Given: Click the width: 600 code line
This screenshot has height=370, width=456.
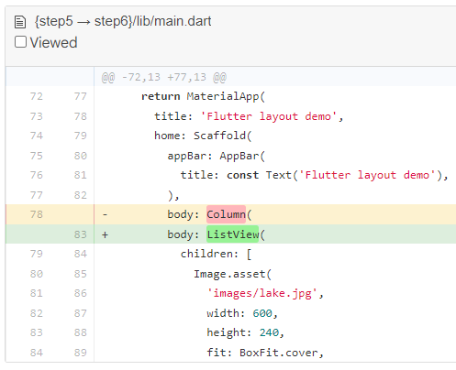Looking at the screenshot, I should tap(242, 313).
